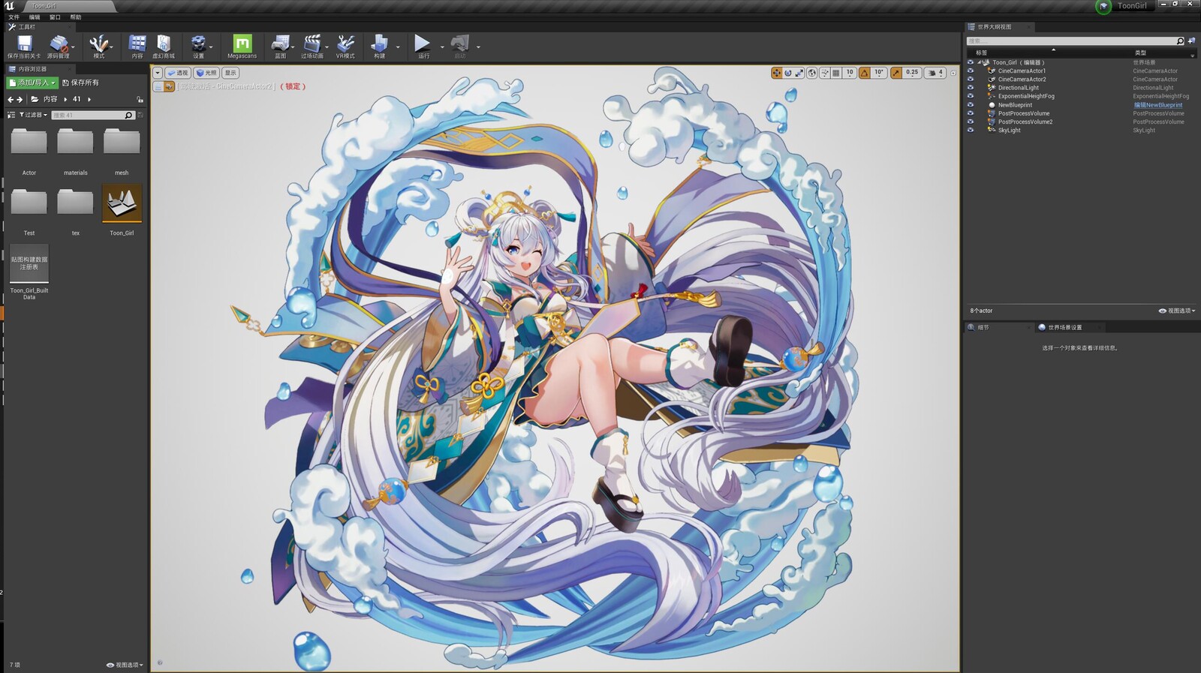The width and height of the screenshot is (1201, 673).
Task: Select the scale gizmo mode in viewport
Action: point(799,73)
